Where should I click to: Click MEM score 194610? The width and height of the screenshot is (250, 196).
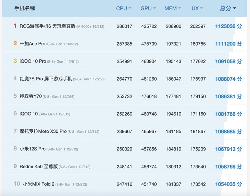174,114
